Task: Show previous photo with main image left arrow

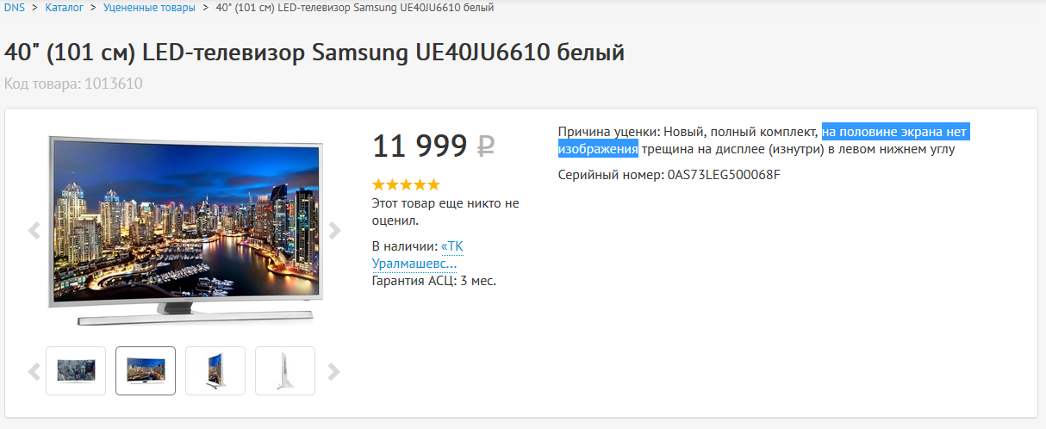Action: (34, 231)
